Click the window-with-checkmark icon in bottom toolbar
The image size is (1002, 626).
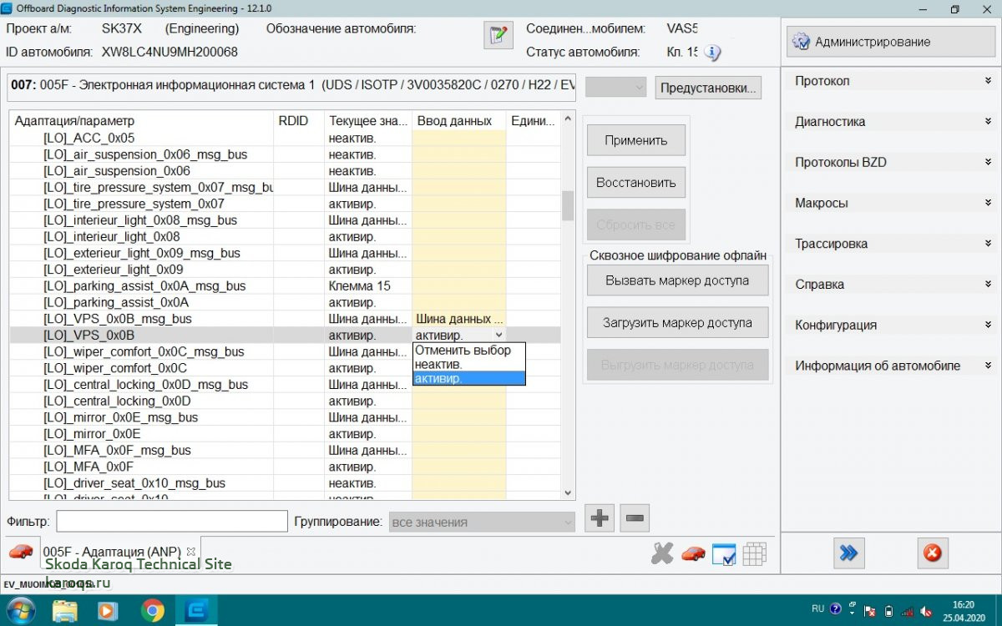pos(723,553)
